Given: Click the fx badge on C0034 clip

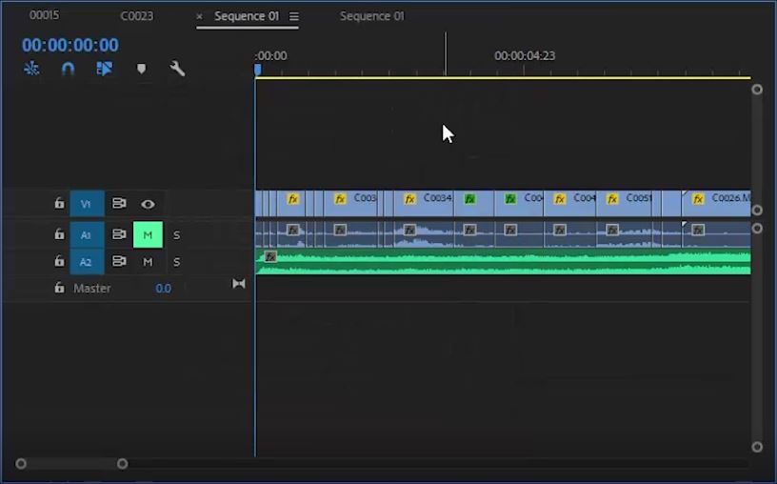Looking at the screenshot, I should [x=409, y=199].
